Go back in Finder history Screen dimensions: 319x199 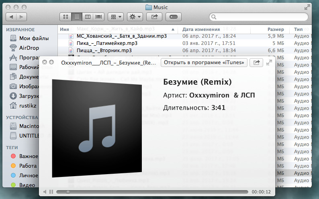pos(11,17)
